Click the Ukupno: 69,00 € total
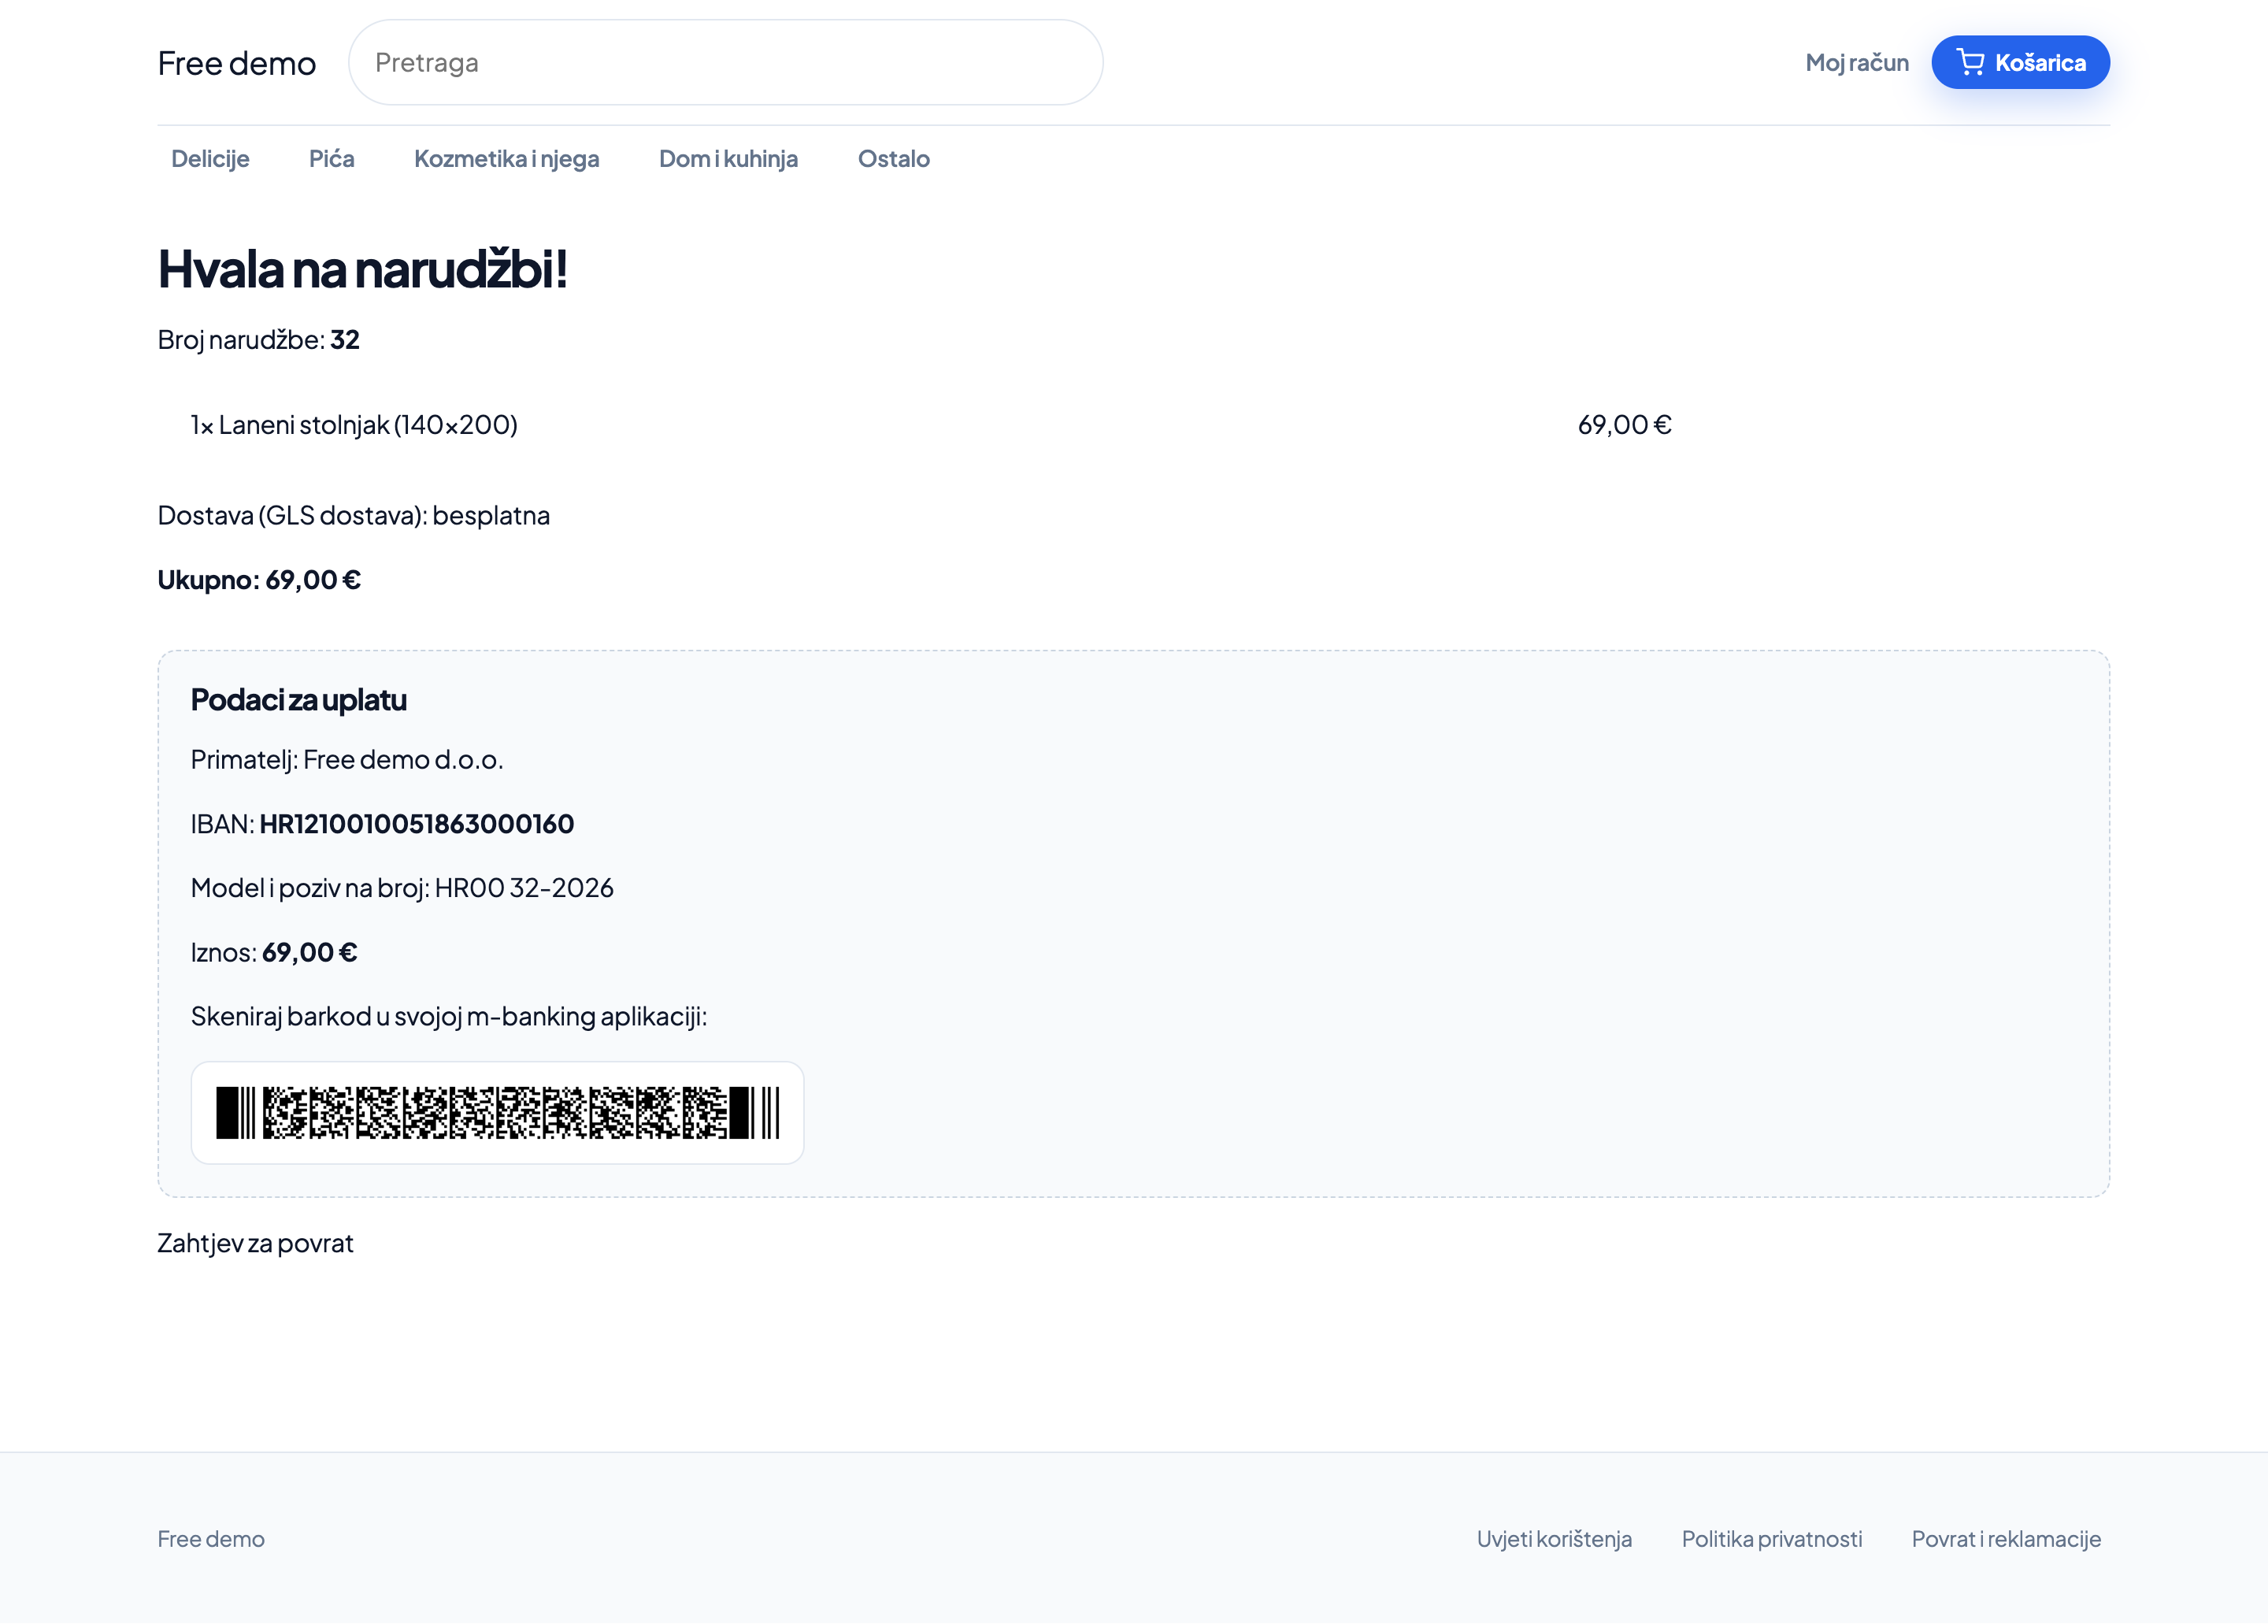This screenshot has height=1624, width=2268. pyautogui.click(x=259, y=580)
